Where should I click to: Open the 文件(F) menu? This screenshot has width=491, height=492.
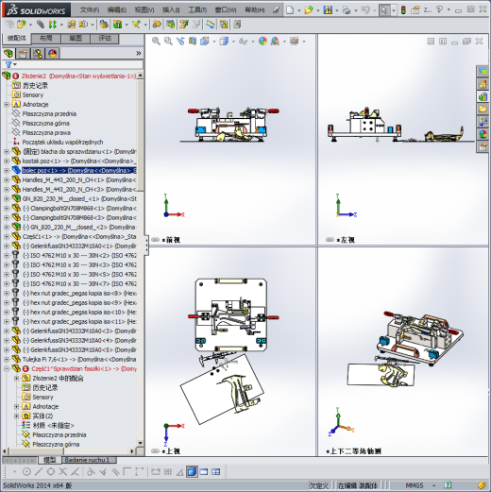coord(90,10)
